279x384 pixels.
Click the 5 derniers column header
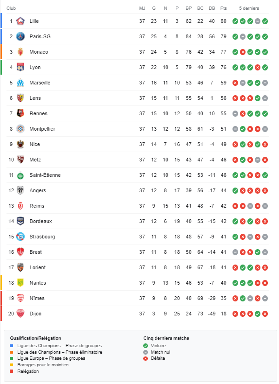249,8
